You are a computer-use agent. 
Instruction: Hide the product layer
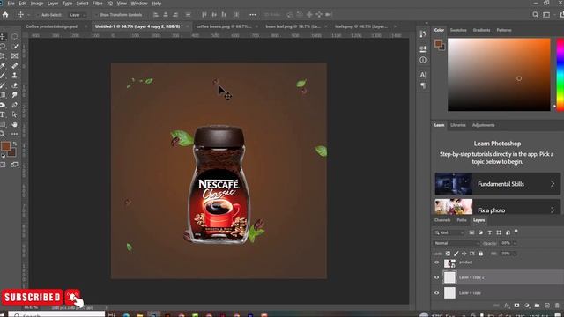point(436,262)
